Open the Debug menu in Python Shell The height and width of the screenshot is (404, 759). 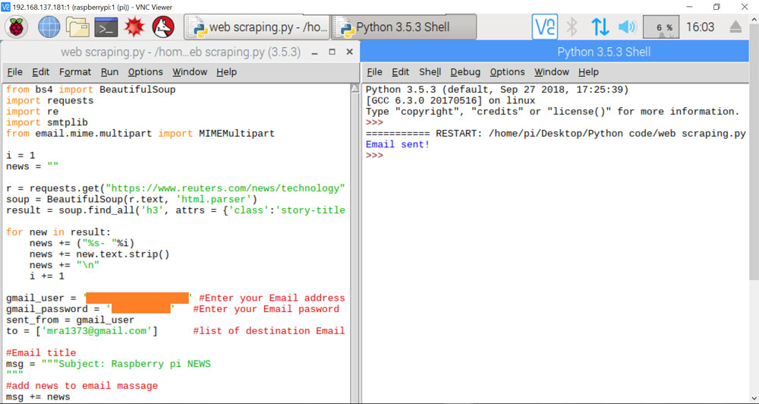click(465, 72)
